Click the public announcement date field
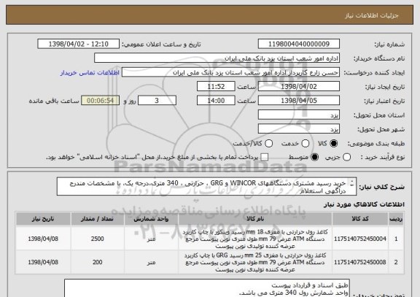 79,44
